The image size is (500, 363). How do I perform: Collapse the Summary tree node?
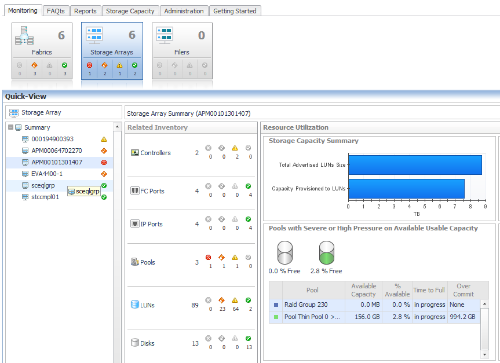coord(11,127)
